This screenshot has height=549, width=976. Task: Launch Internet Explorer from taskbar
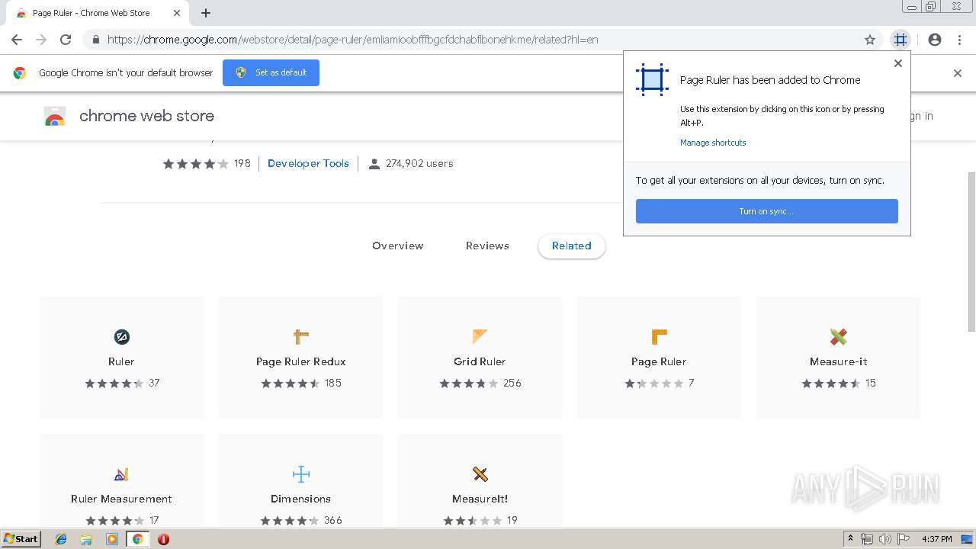tap(61, 539)
